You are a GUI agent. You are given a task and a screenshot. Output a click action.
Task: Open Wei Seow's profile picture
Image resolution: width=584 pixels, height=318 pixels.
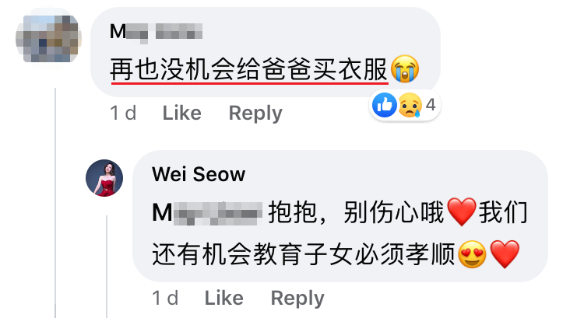pyautogui.click(x=104, y=178)
